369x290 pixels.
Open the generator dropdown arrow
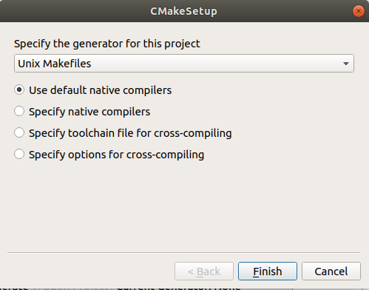tap(346, 64)
